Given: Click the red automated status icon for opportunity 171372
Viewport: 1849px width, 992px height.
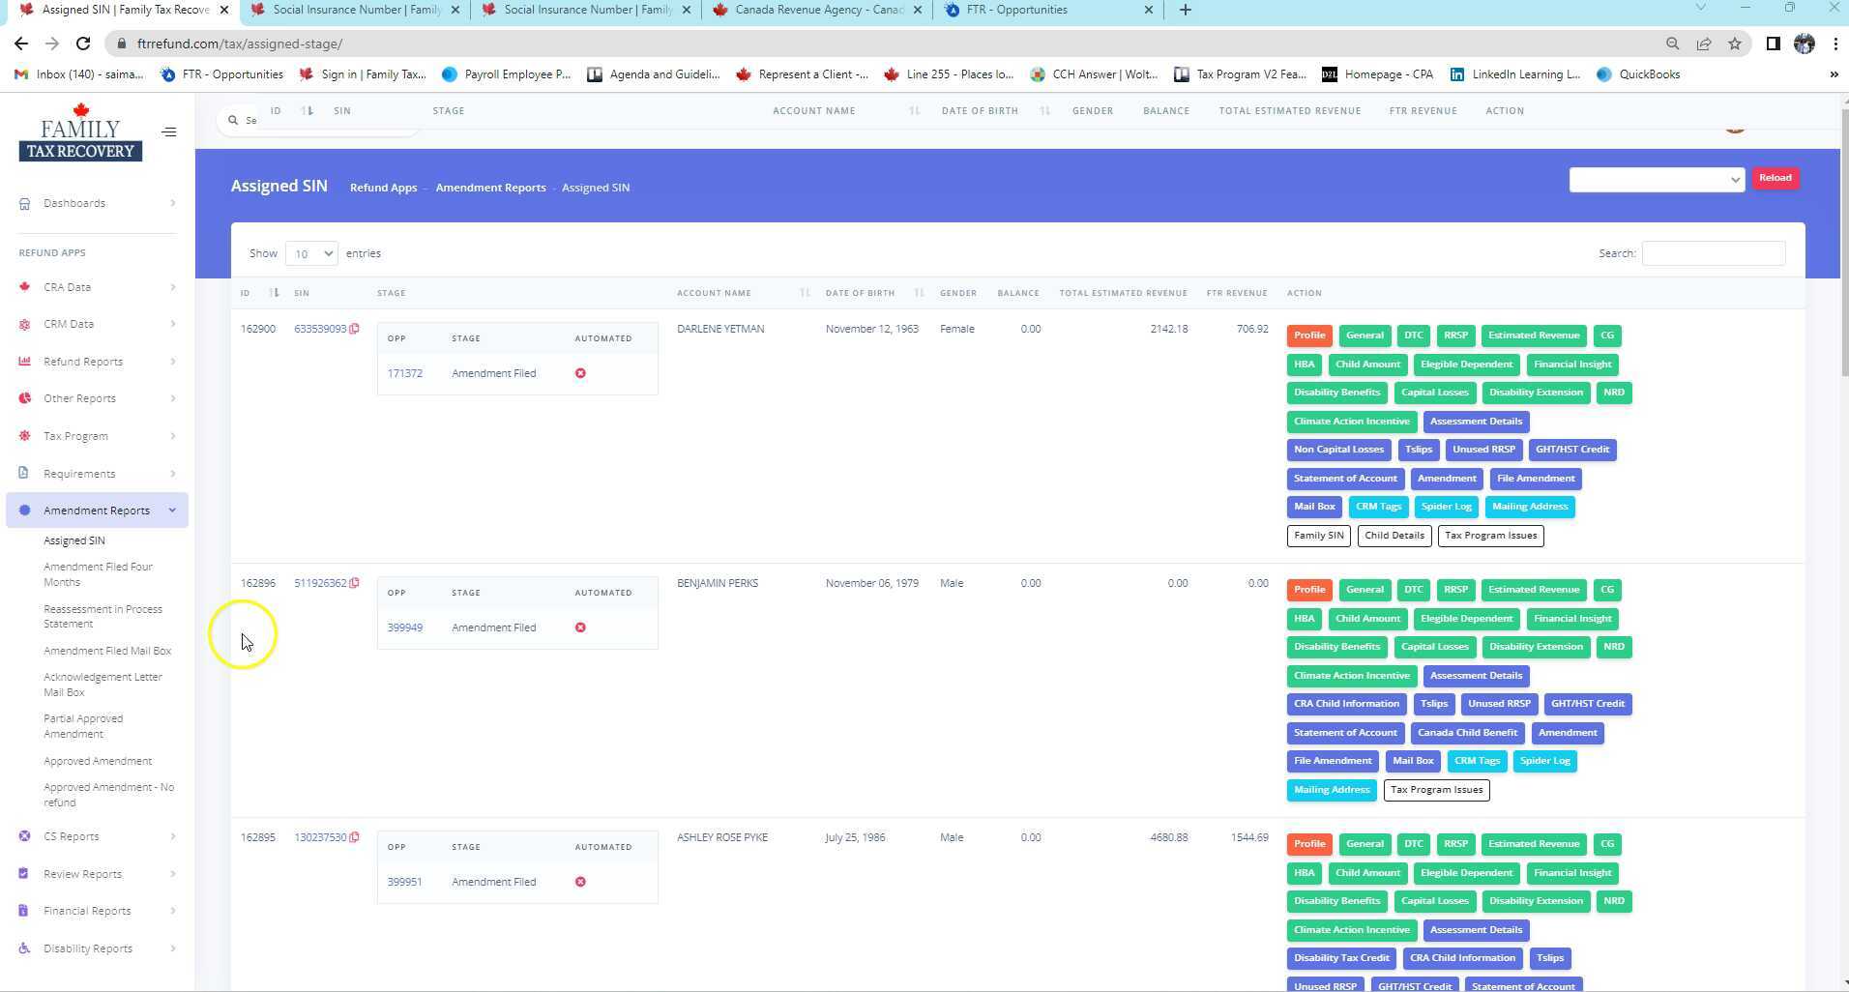Looking at the screenshot, I should (580, 373).
